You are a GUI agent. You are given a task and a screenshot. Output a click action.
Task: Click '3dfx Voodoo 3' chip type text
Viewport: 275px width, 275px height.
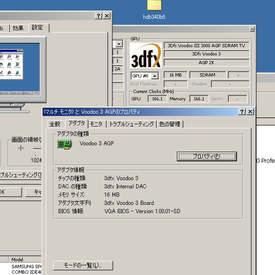click(x=121, y=178)
